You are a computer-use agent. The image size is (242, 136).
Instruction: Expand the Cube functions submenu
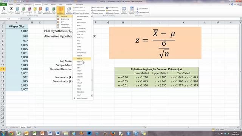pos(64,22)
